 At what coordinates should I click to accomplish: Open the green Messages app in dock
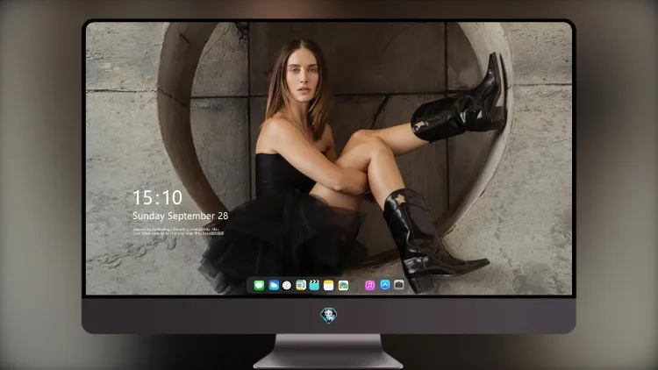tap(259, 286)
